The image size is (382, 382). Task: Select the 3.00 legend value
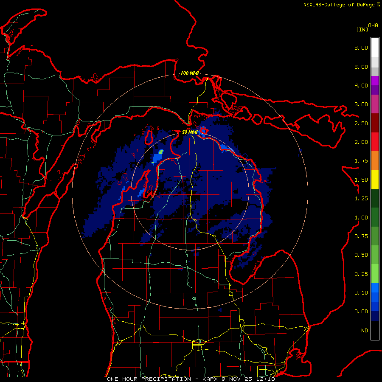[x=361, y=104]
